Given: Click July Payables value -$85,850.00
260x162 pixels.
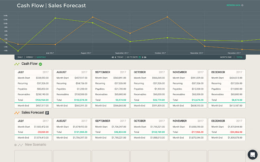Looking at the screenshot, I should (x=43, y=89).
